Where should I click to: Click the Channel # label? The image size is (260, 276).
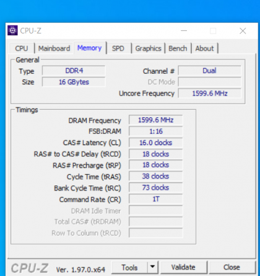(158, 71)
